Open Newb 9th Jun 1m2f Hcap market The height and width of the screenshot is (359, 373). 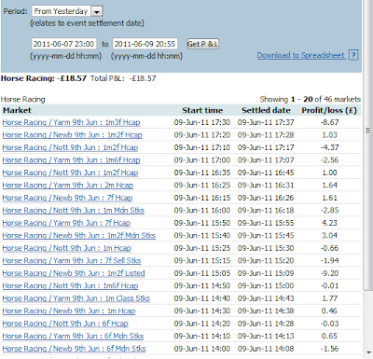click(x=72, y=135)
